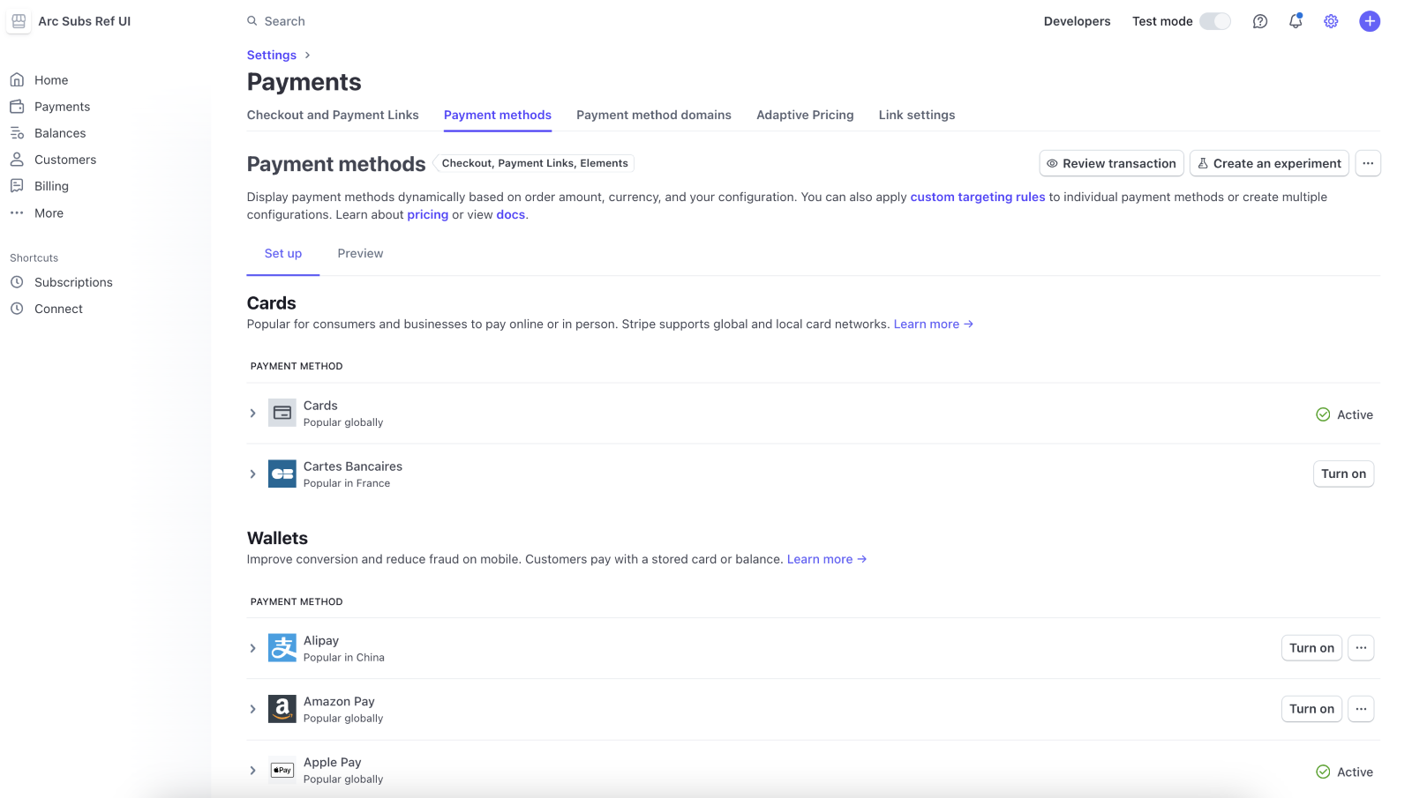
Task: Click the Cards credit card icon
Action: [x=282, y=413]
